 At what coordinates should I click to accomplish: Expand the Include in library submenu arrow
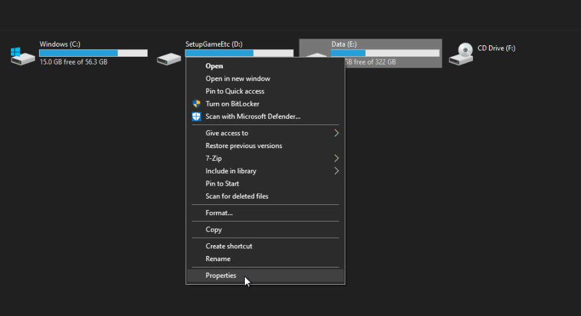pyautogui.click(x=336, y=171)
